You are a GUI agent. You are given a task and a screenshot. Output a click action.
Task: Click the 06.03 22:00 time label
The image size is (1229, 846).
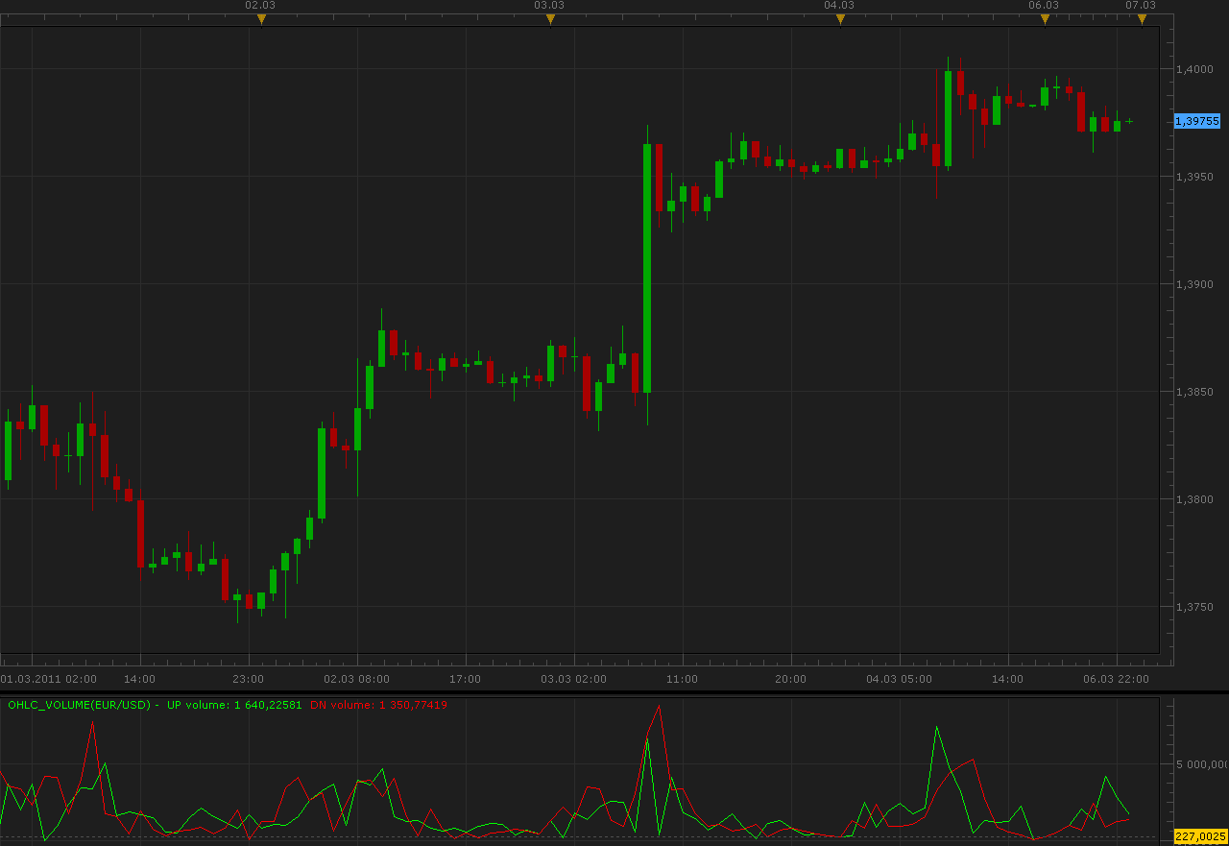point(1116,679)
